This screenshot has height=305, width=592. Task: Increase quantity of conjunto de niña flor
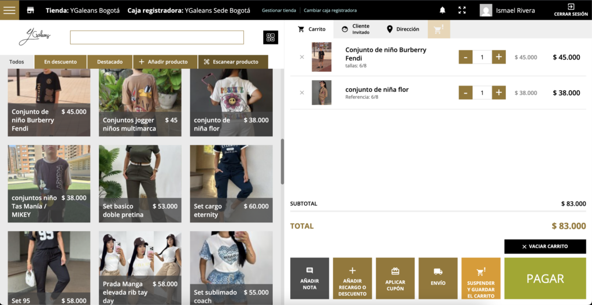pos(499,92)
